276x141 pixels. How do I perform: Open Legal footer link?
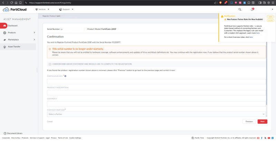click(48, 138)
